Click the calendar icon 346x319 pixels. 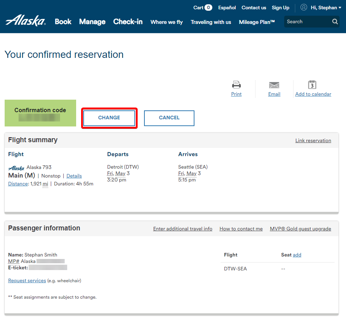pos(312,85)
